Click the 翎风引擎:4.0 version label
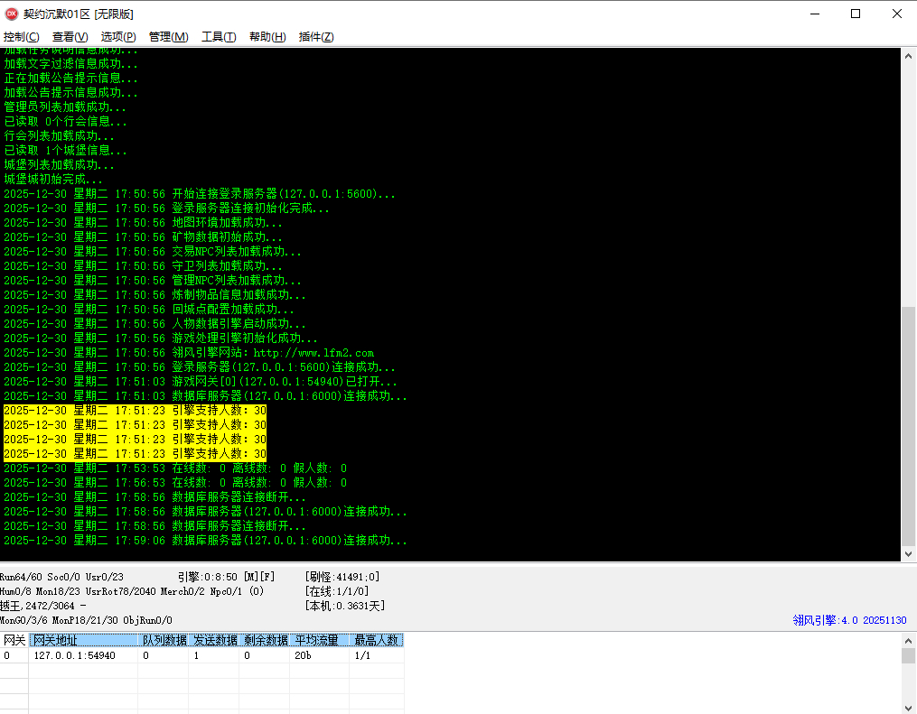 [849, 620]
